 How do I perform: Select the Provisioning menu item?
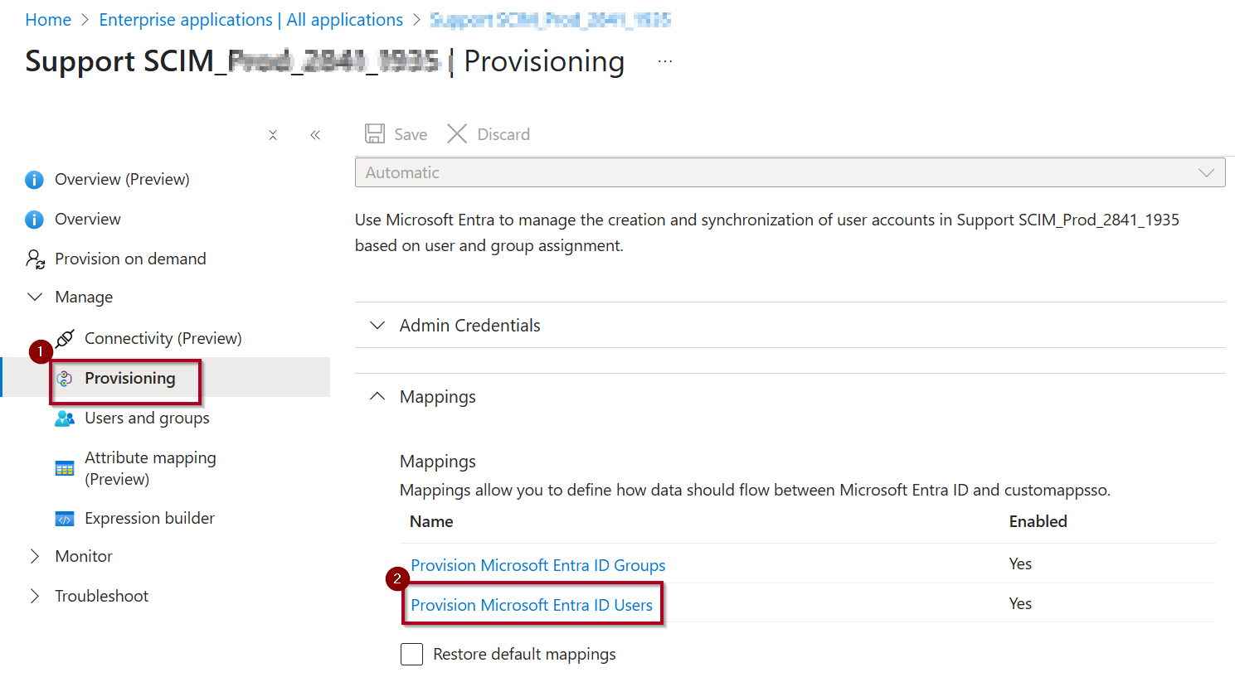[x=130, y=379]
